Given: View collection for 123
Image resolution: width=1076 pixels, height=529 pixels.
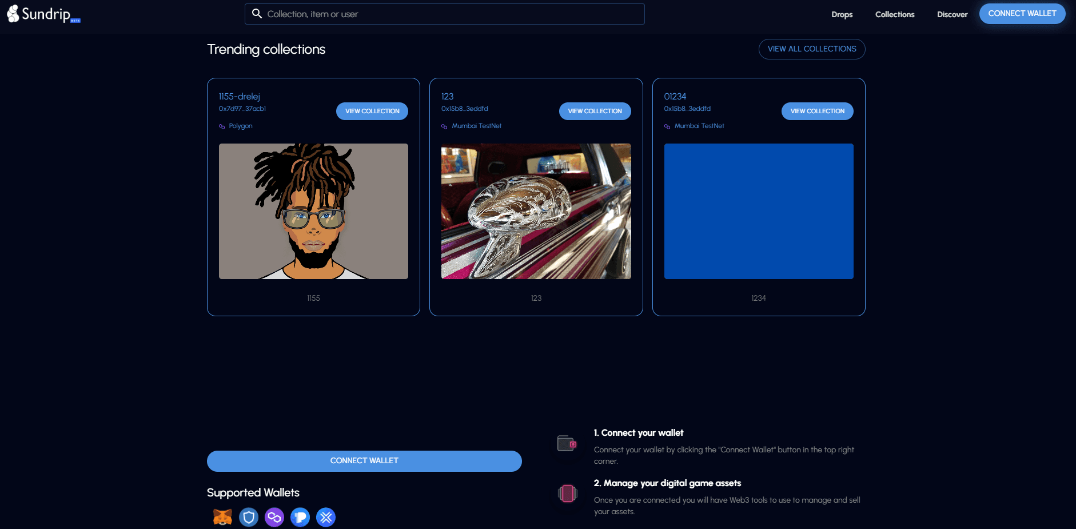Looking at the screenshot, I should point(595,111).
